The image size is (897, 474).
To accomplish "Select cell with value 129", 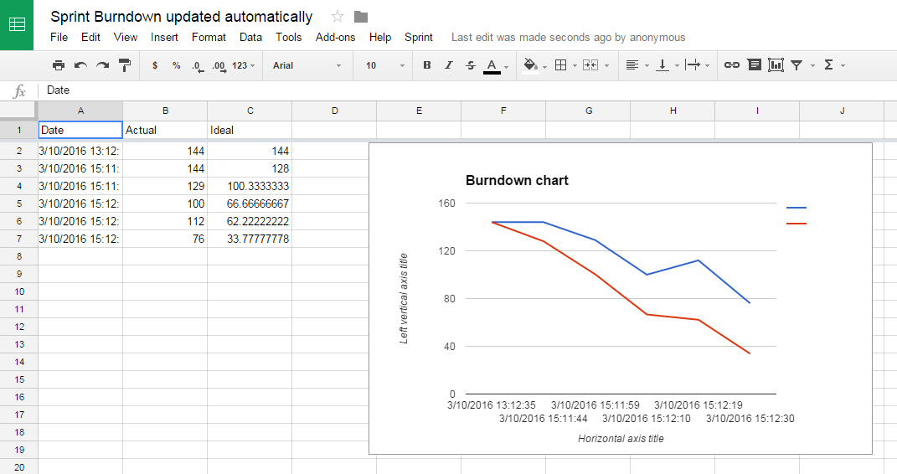I will [165, 187].
